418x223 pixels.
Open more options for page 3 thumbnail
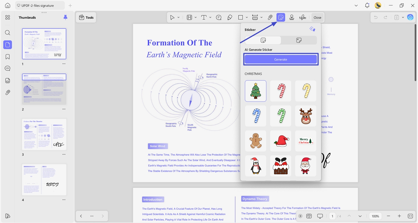point(64,154)
